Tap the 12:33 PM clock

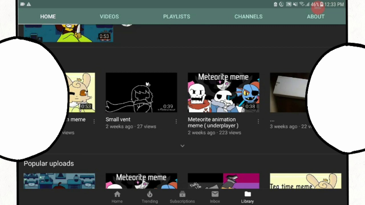334,4
